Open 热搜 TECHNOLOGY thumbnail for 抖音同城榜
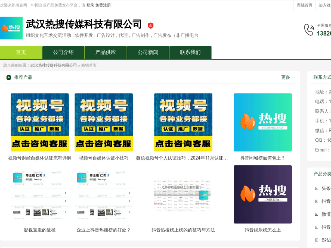Screen dimensions: 331x248 click(263, 122)
